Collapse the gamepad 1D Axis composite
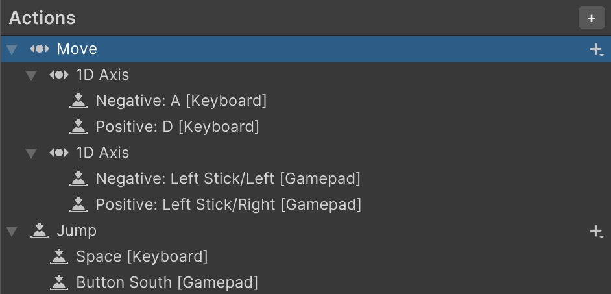This screenshot has height=294, width=611. click(x=31, y=153)
